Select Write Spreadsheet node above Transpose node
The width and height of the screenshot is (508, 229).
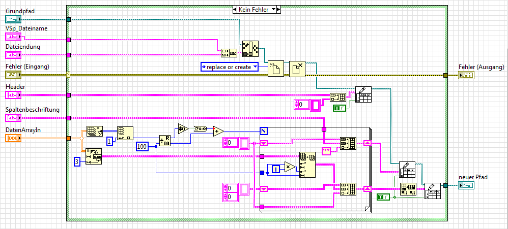[x=408, y=169]
